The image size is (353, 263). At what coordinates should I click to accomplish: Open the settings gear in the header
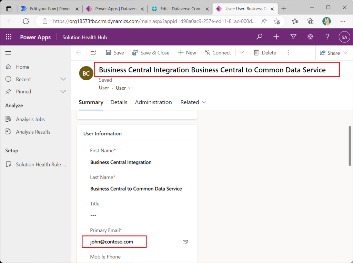(x=311, y=37)
